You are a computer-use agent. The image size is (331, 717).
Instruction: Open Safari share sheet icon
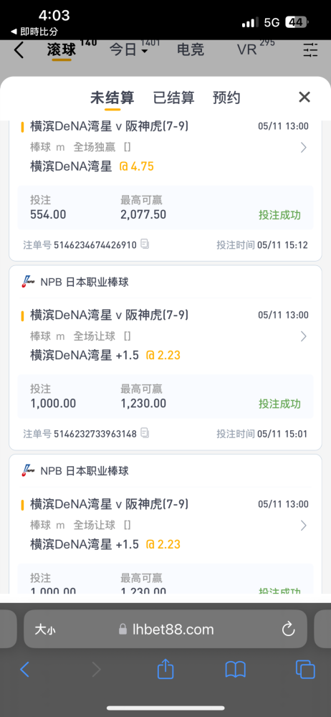coord(165,670)
